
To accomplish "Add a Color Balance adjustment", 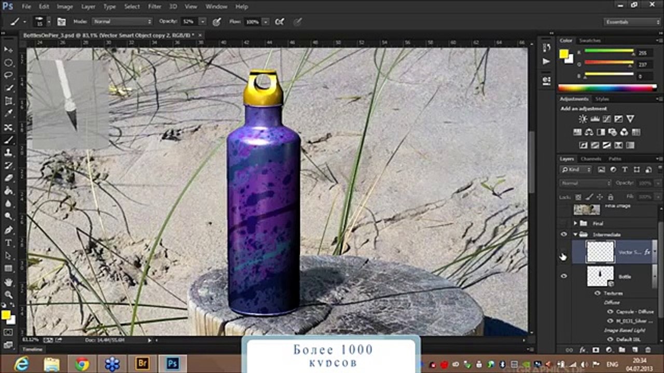I will 589,132.
